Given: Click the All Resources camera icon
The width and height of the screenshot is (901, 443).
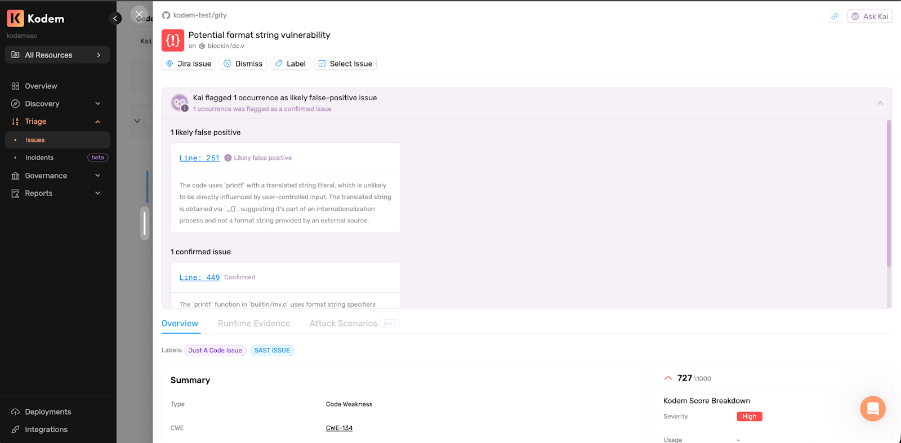Looking at the screenshot, I should point(15,55).
